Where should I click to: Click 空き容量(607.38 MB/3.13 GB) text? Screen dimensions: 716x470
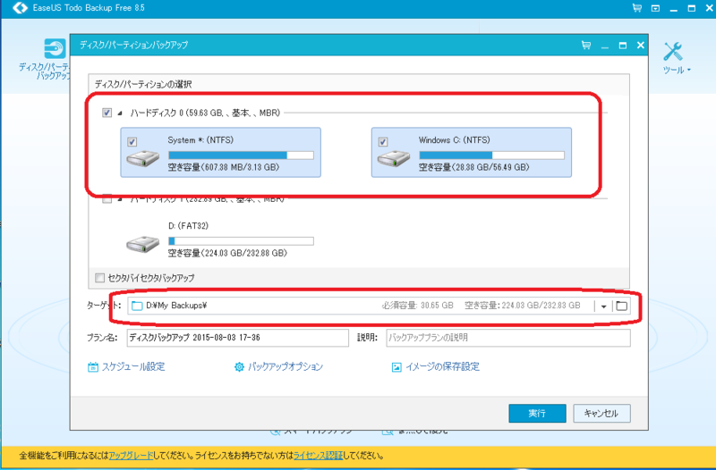pos(223,167)
